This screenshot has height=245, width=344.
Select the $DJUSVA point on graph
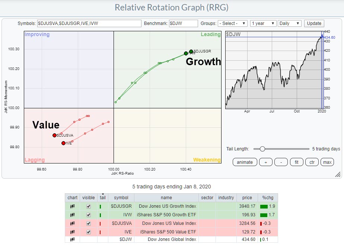click(54, 135)
